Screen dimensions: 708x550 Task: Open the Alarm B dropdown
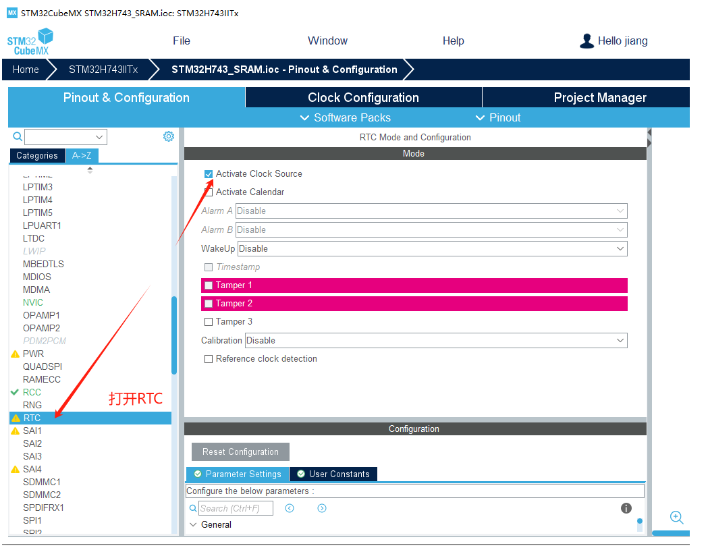coord(431,230)
